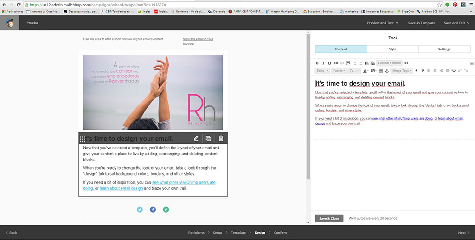Insert a bulleted list
475x240 pixels.
[x=360, y=63]
